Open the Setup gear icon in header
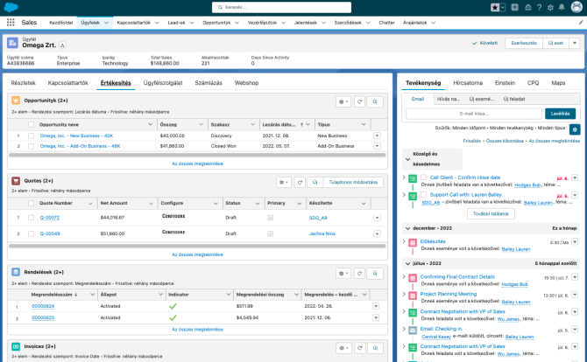 coord(551,7)
